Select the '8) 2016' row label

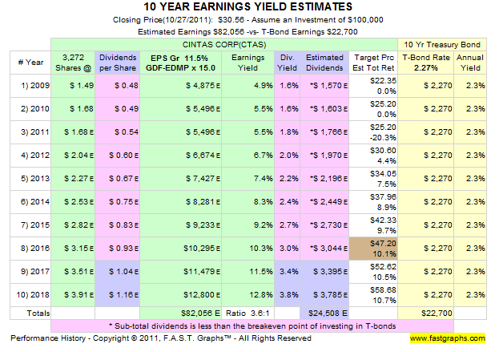click(x=30, y=249)
